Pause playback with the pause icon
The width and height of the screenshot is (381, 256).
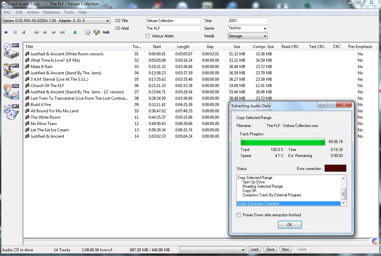click(x=15, y=32)
